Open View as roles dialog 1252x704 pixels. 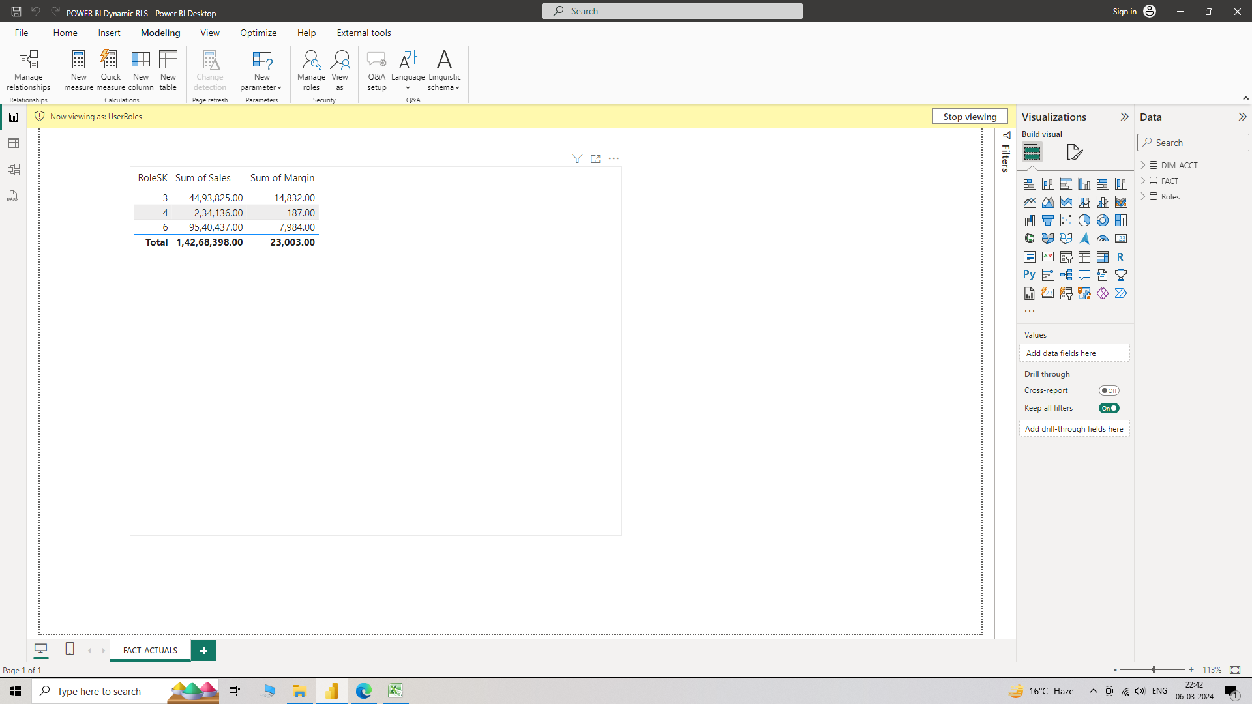point(340,70)
